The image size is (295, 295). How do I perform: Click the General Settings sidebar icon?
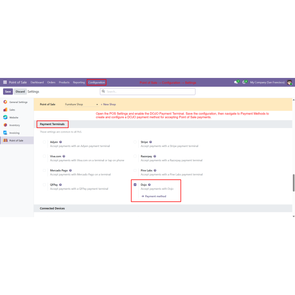coord(5,102)
